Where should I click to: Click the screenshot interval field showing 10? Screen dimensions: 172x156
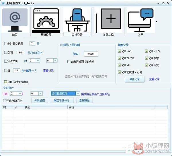point(17,70)
